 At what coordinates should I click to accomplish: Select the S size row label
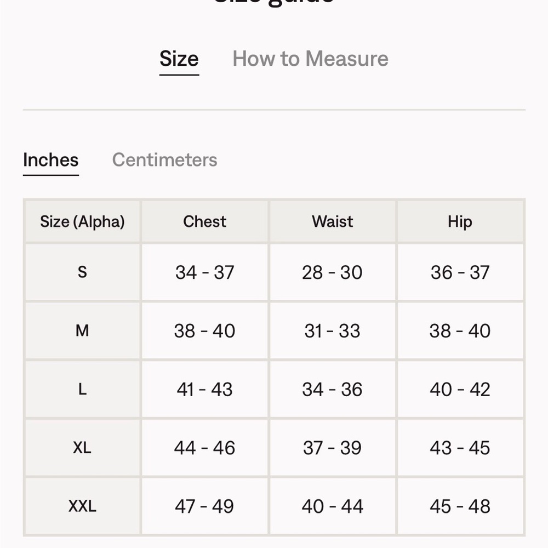coord(83,272)
